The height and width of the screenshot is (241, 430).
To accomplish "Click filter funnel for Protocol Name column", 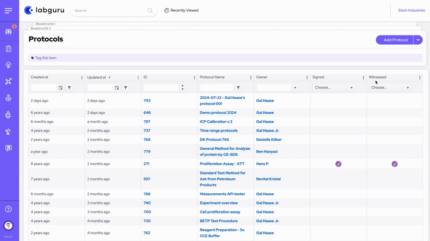I will click(x=238, y=87).
